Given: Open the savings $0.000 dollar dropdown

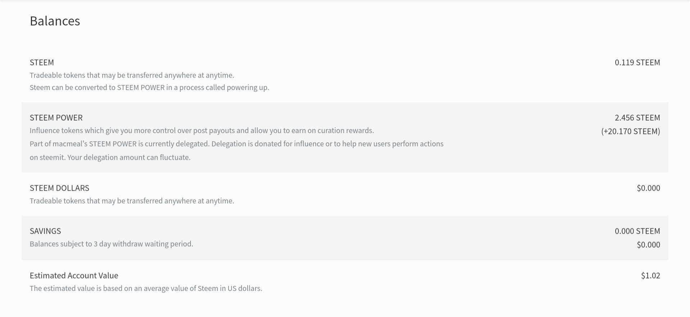Looking at the screenshot, I should click(648, 245).
